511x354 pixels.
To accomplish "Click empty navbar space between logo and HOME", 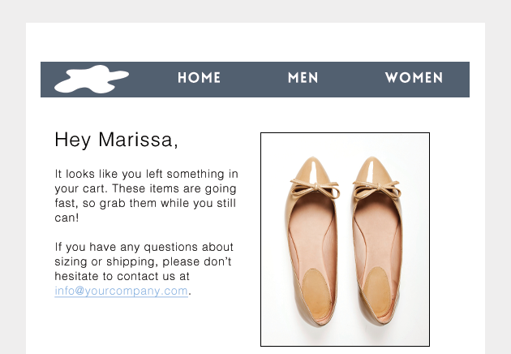I will [x=152, y=79].
